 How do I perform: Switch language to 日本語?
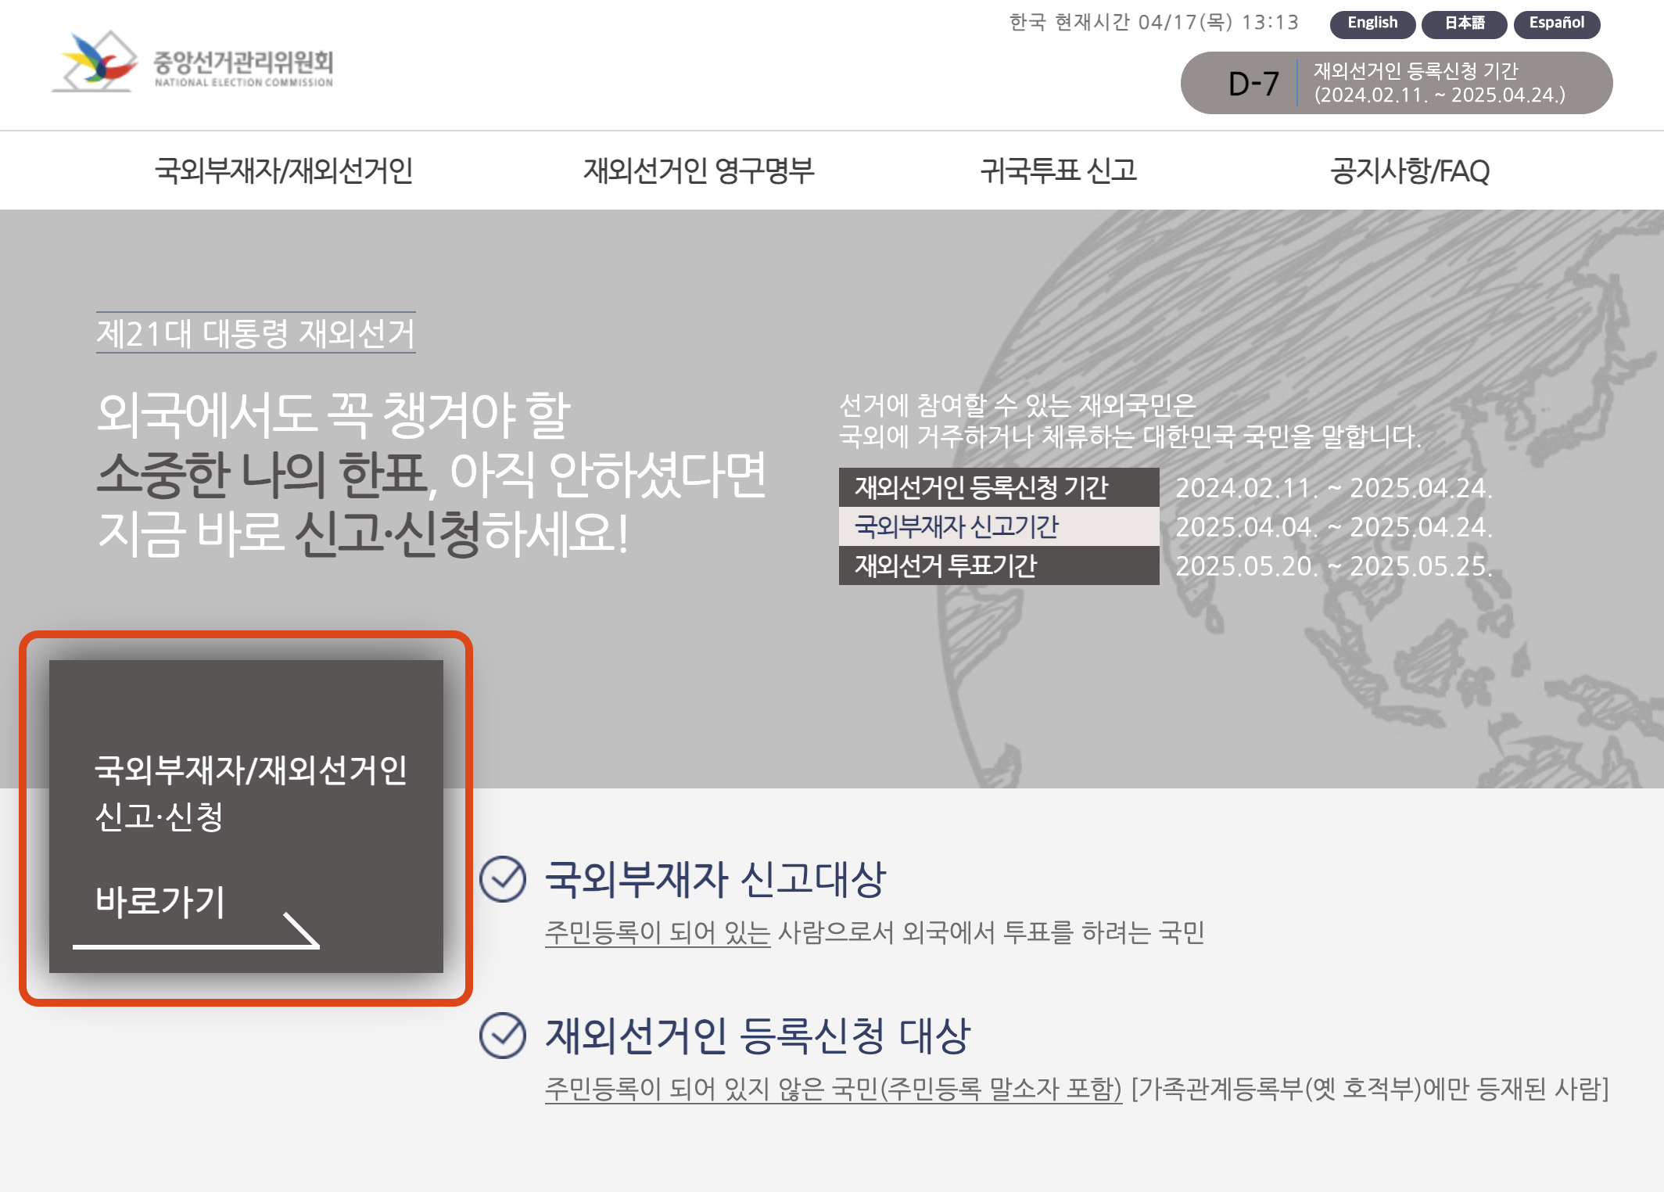[1463, 23]
